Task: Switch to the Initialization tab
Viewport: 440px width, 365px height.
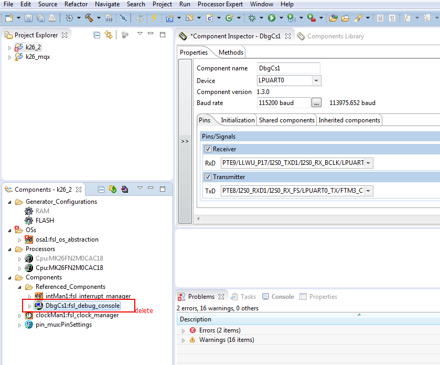Action: [238, 120]
